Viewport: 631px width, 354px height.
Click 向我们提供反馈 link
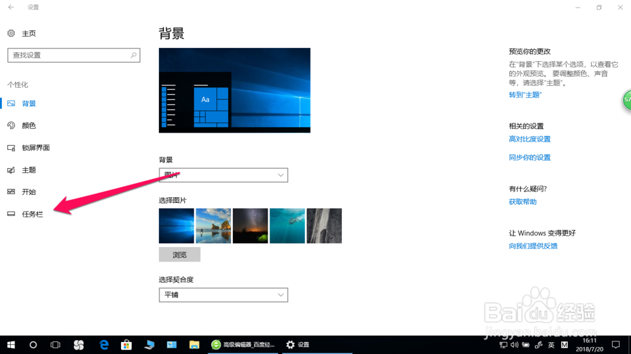tap(533, 246)
